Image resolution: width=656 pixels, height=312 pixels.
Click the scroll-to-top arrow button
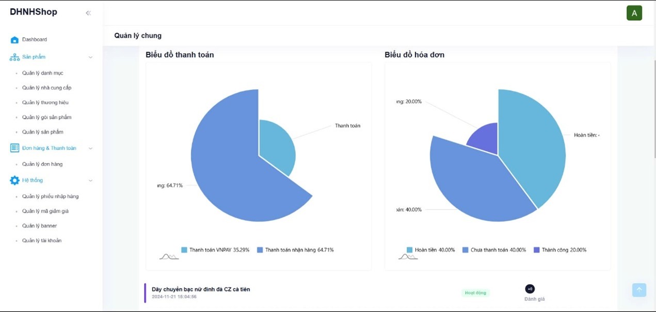coord(639,290)
